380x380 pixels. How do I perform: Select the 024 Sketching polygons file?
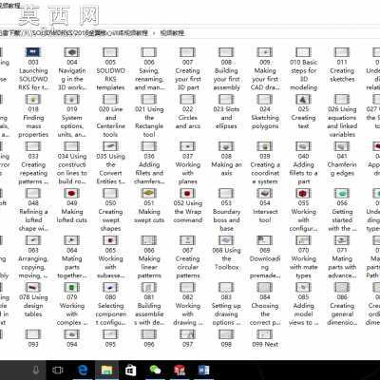click(x=265, y=112)
